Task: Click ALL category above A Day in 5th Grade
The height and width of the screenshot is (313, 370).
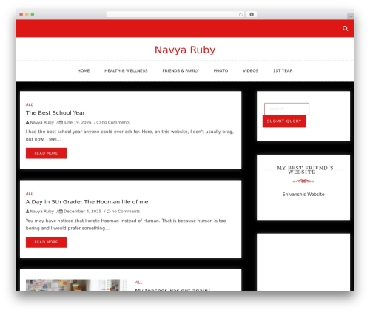Action: (x=30, y=194)
